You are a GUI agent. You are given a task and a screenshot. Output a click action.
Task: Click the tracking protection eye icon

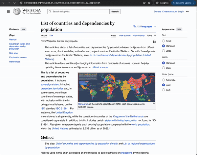tap(144, 3)
